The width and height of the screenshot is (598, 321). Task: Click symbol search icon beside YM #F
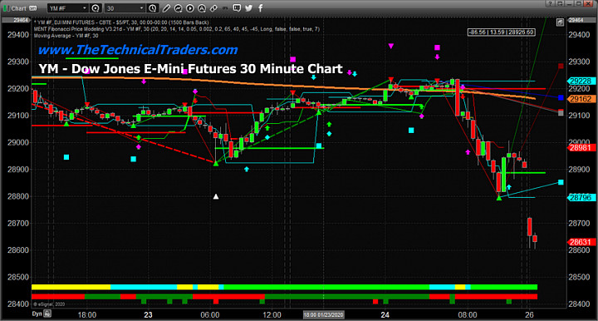pos(96,8)
